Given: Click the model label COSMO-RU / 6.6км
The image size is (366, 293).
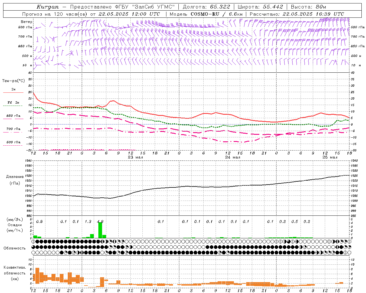Looking at the screenshot, I should point(206,14).
